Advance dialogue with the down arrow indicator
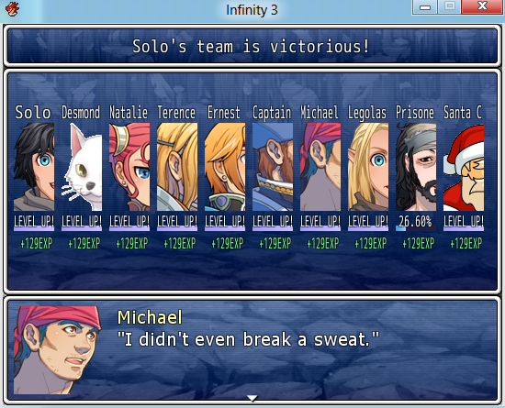505x408 pixels. click(252, 398)
